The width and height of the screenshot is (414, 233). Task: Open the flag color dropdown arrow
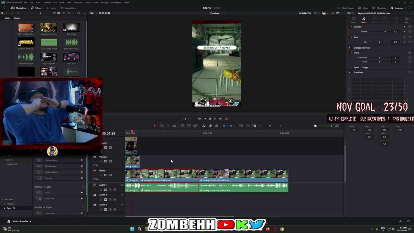[227, 126]
